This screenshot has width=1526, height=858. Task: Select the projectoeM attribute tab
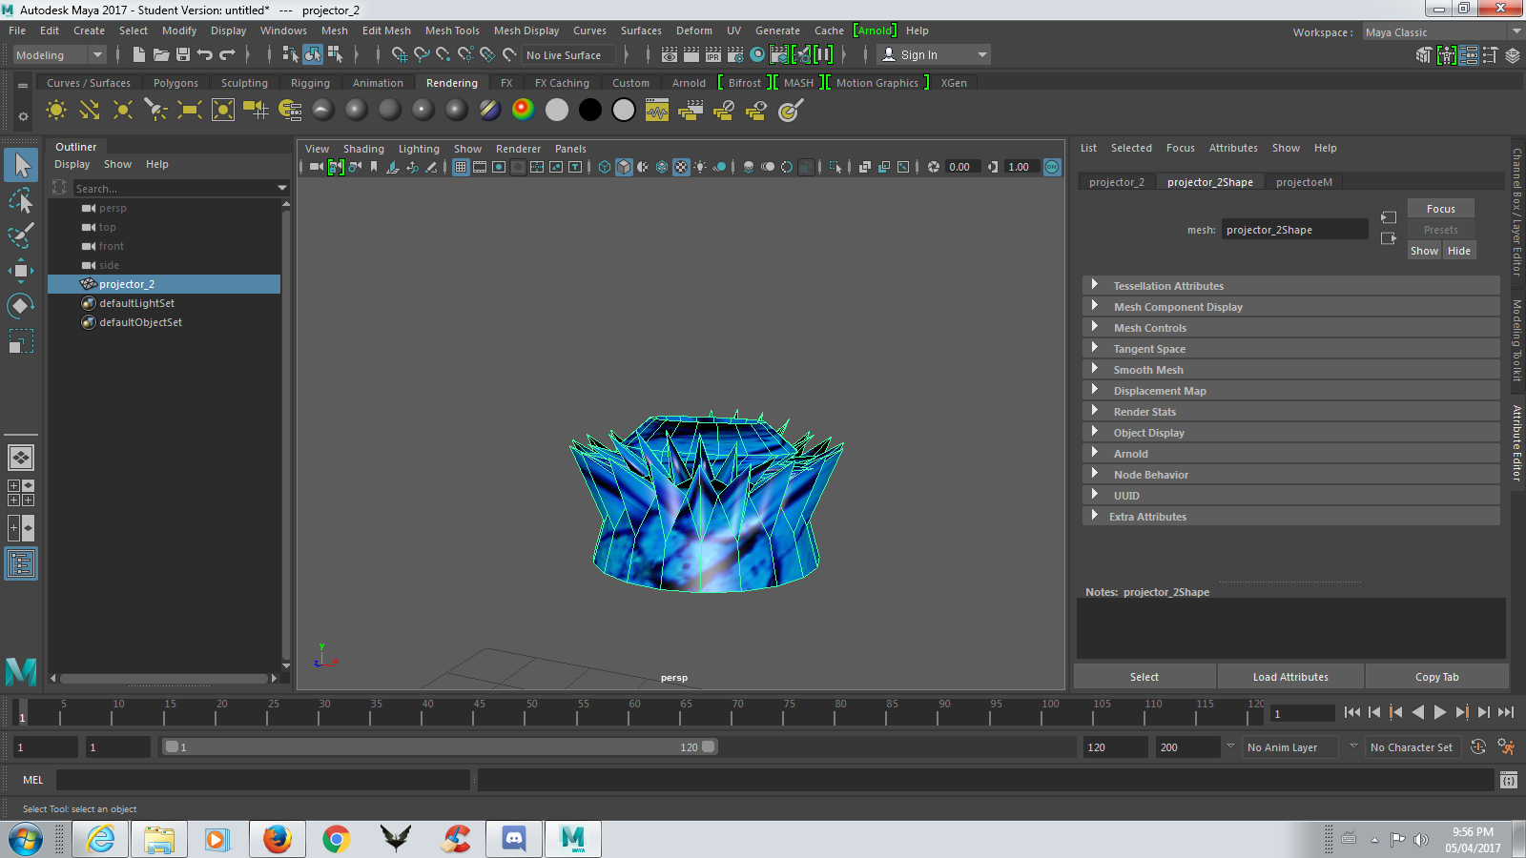click(1304, 182)
